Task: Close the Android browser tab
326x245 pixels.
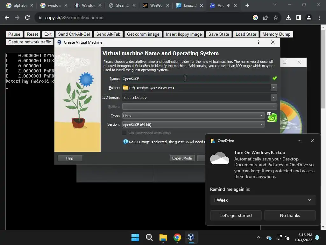Action: click(235, 5)
